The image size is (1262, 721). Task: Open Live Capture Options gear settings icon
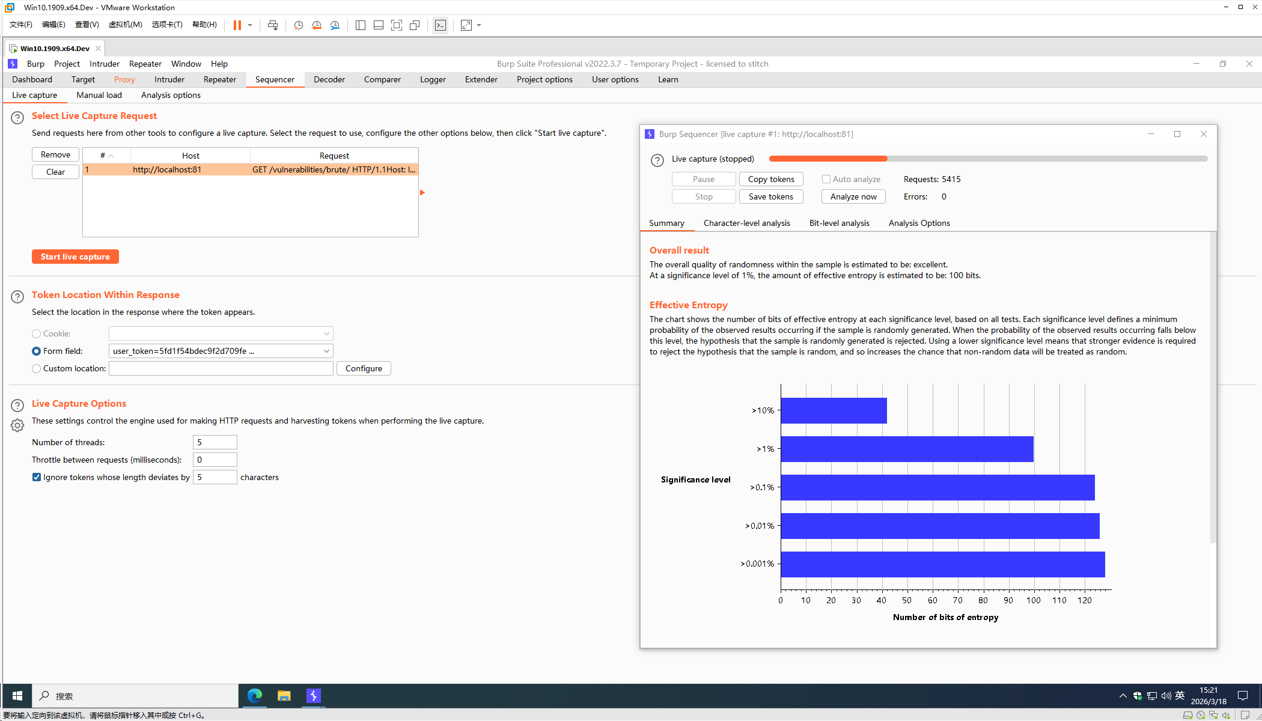pyautogui.click(x=17, y=425)
